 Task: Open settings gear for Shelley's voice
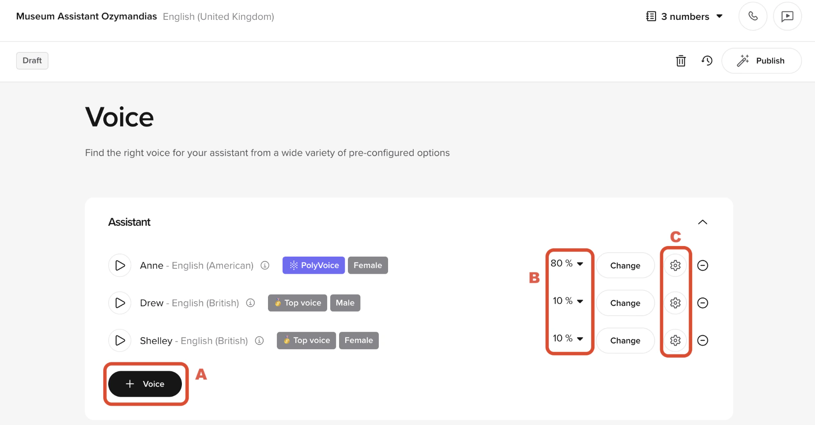(x=675, y=340)
